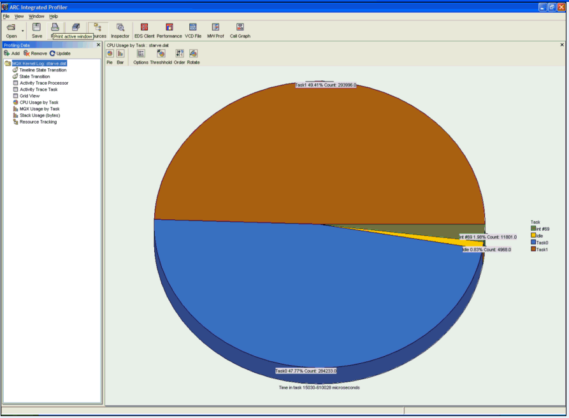Open the View menu
The height and width of the screenshot is (418, 569).
point(19,16)
